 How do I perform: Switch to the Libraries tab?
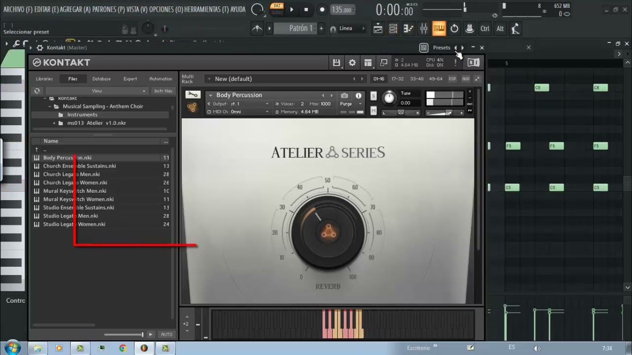[44, 79]
